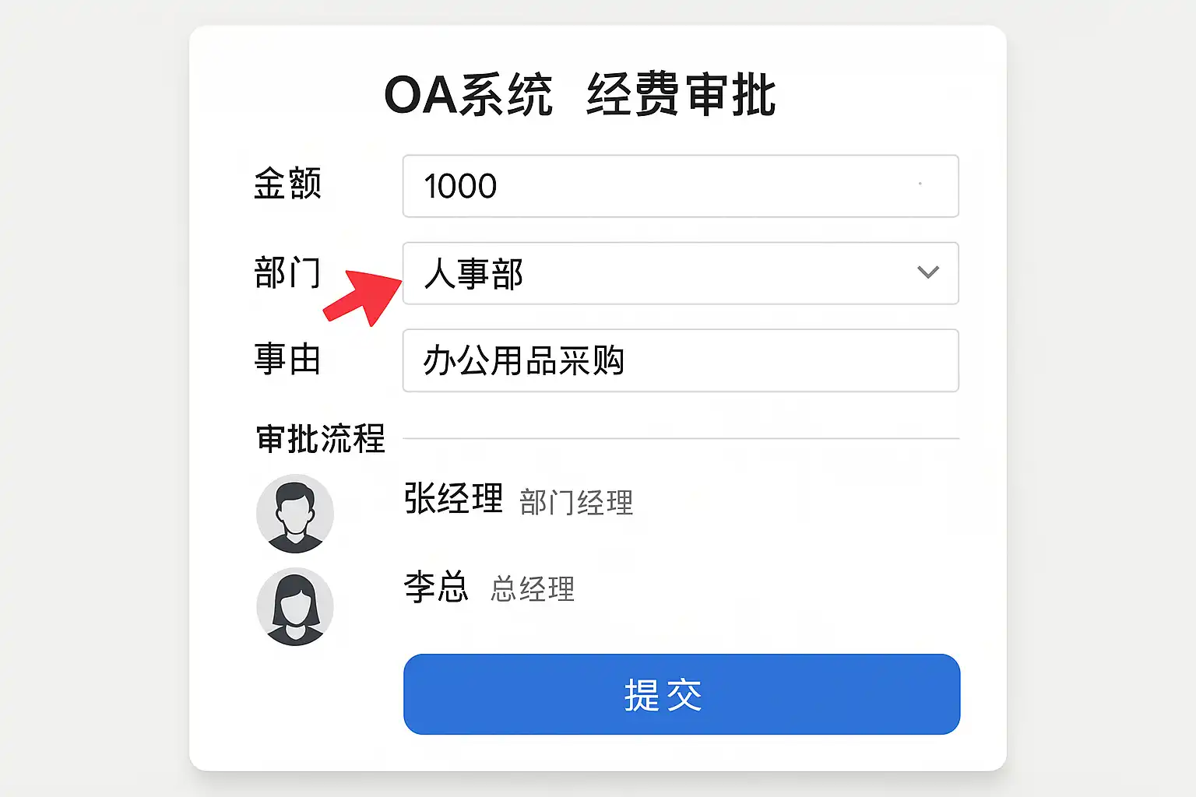Screen dimensions: 1196x797
Task: Click the OA系统 经费审批 title
Action: (580, 95)
